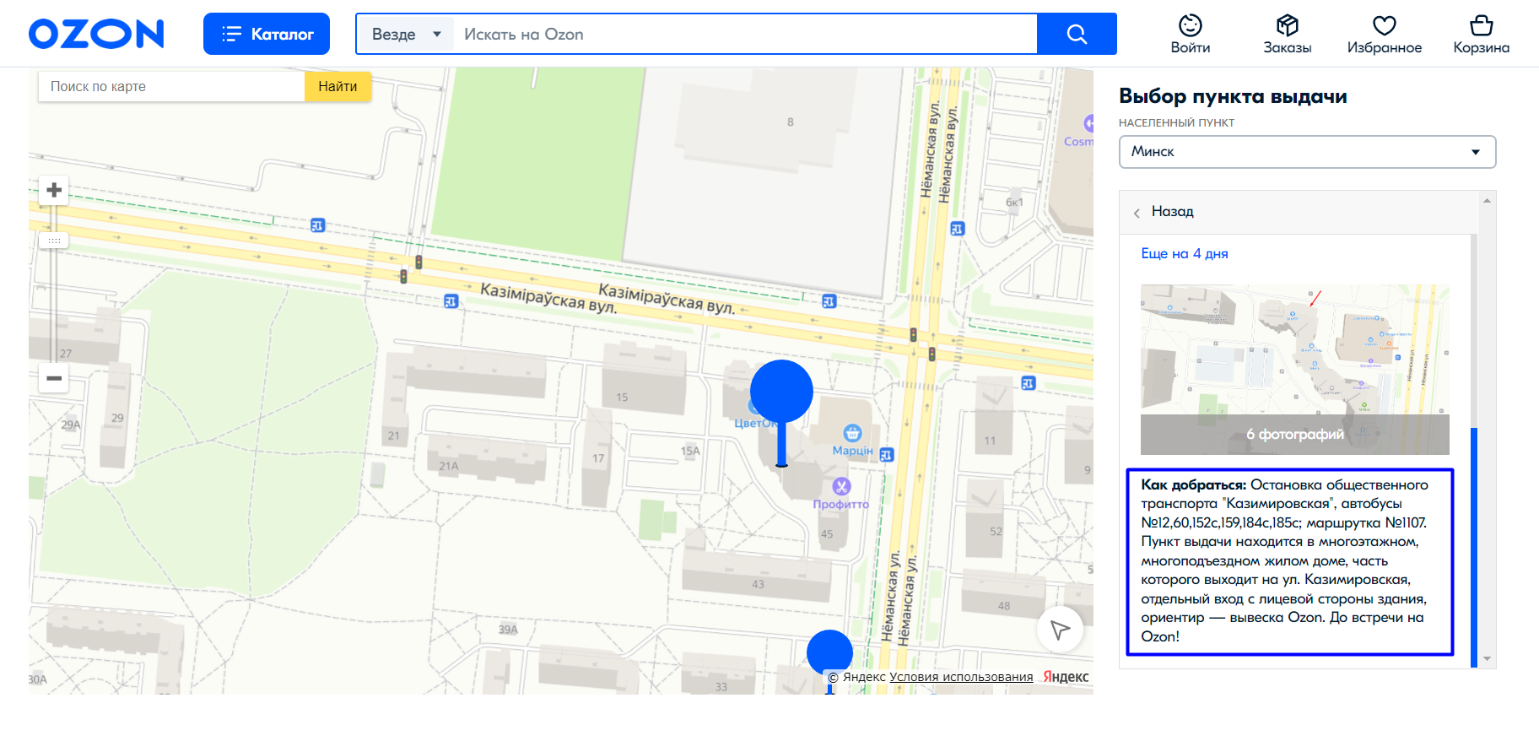This screenshot has width=1539, height=752.
Task: Open Заказы orders page
Action: click(x=1288, y=34)
